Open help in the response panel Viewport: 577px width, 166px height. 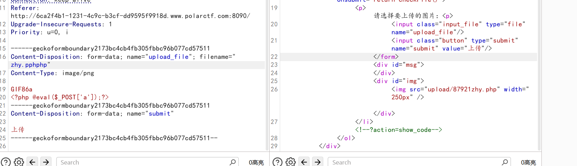click(x=277, y=162)
